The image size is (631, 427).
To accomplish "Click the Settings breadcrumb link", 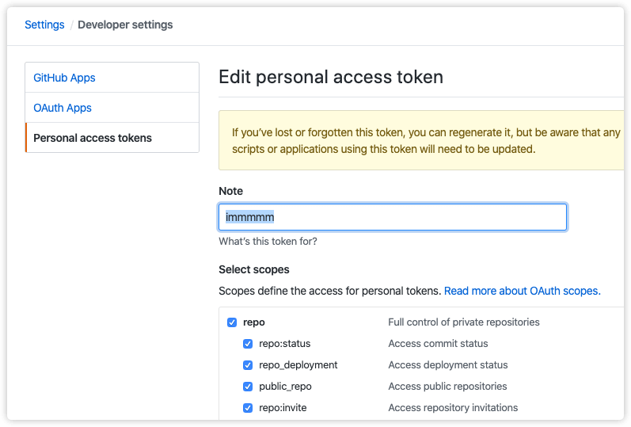I will tap(44, 25).
